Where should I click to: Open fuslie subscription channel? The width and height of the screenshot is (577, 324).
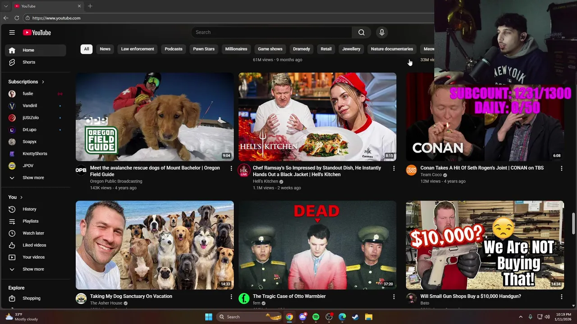point(35,94)
